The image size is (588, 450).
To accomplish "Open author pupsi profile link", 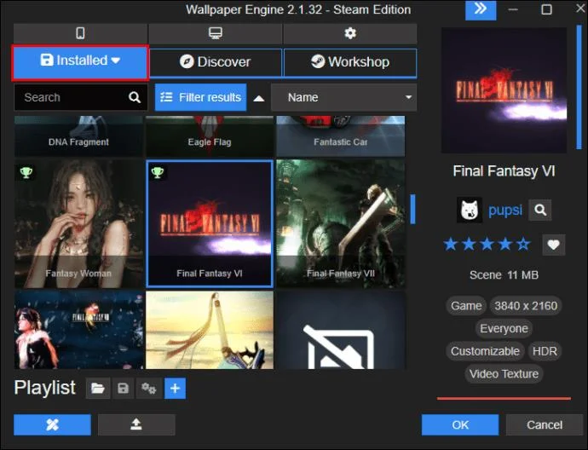I will (x=505, y=210).
